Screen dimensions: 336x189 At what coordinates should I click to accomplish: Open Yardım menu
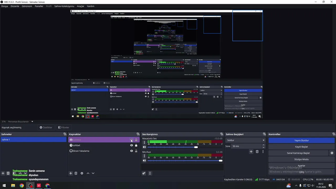click(91, 6)
